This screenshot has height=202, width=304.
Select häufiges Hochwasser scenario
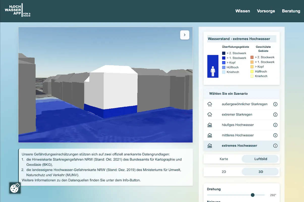click(x=241, y=125)
